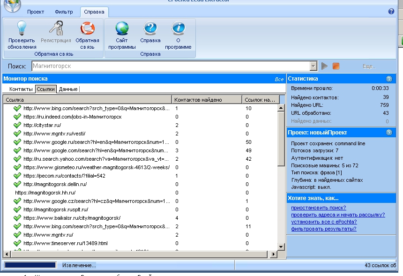Viewport: 403px width, 276px height.
Task: Sort by Ссылок на... column header
Action: coord(261,100)
